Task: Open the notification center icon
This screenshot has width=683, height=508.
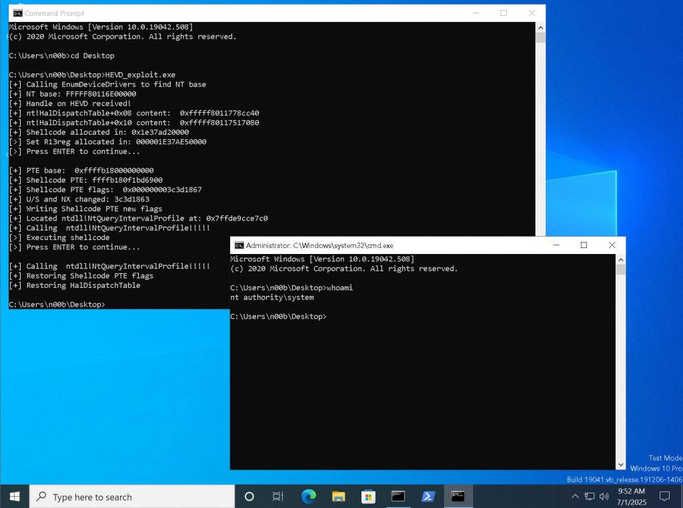Action: [664, 496]
